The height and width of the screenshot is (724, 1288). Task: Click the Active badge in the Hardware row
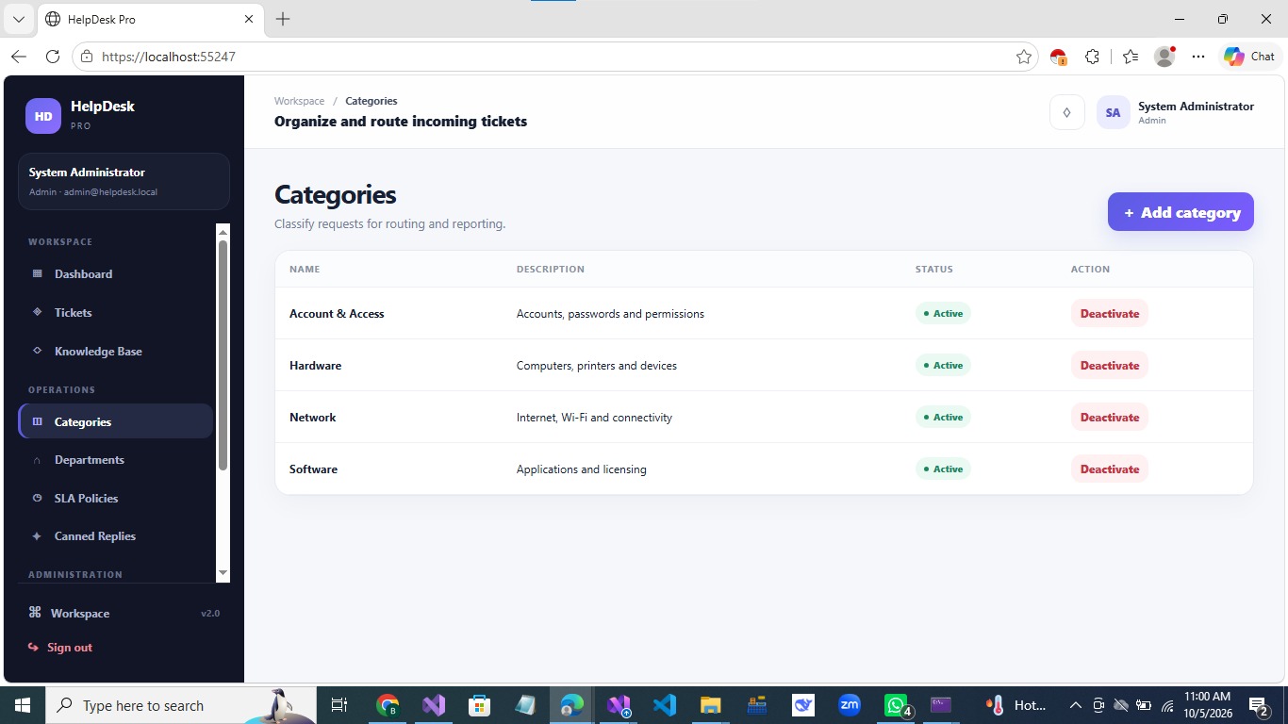pyautogui.click(x=943, y=365)
